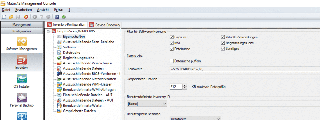Click the Save diskette toolbar icon

[x=18, y=17]
